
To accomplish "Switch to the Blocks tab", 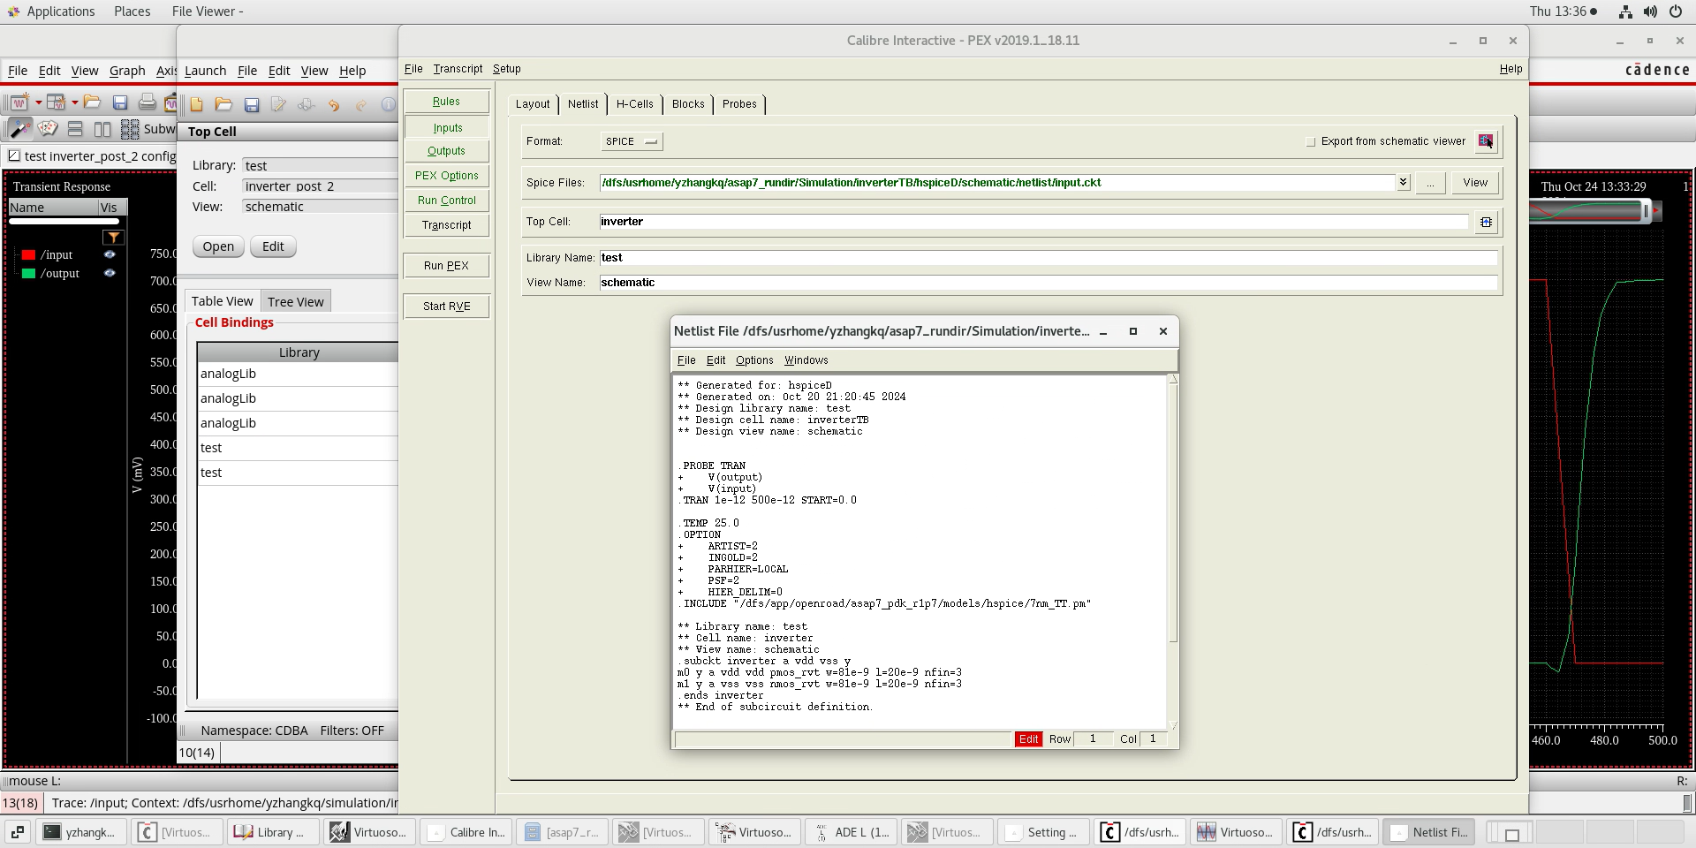I will (688, 103).
